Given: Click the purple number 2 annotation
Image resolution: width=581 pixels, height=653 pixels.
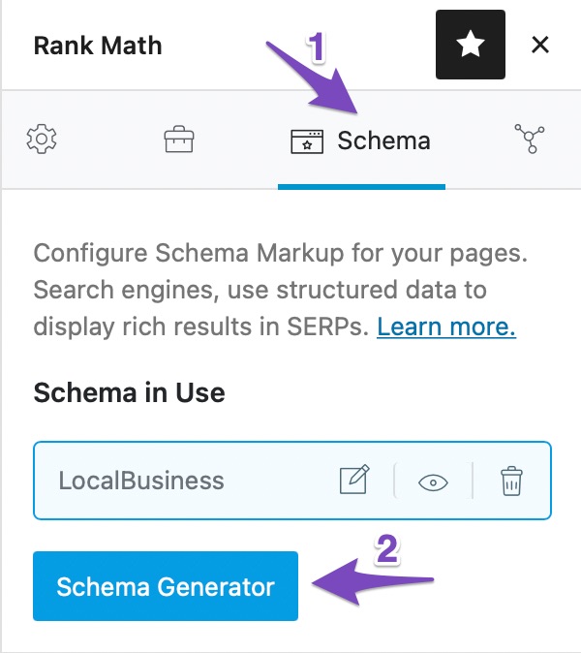Looking at the screenshot, I should tap(386, 548).
